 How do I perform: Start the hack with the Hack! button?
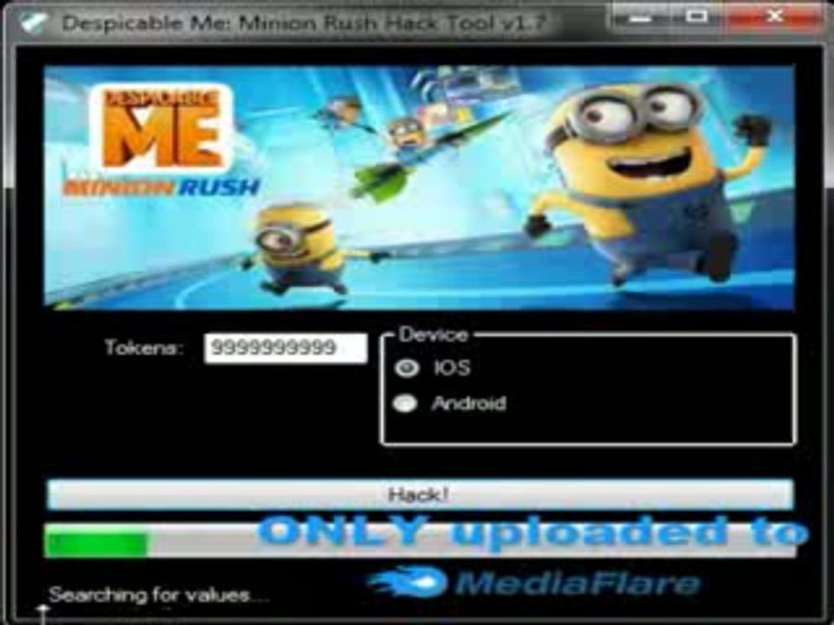pyautogui.click(x=420, y=494)
